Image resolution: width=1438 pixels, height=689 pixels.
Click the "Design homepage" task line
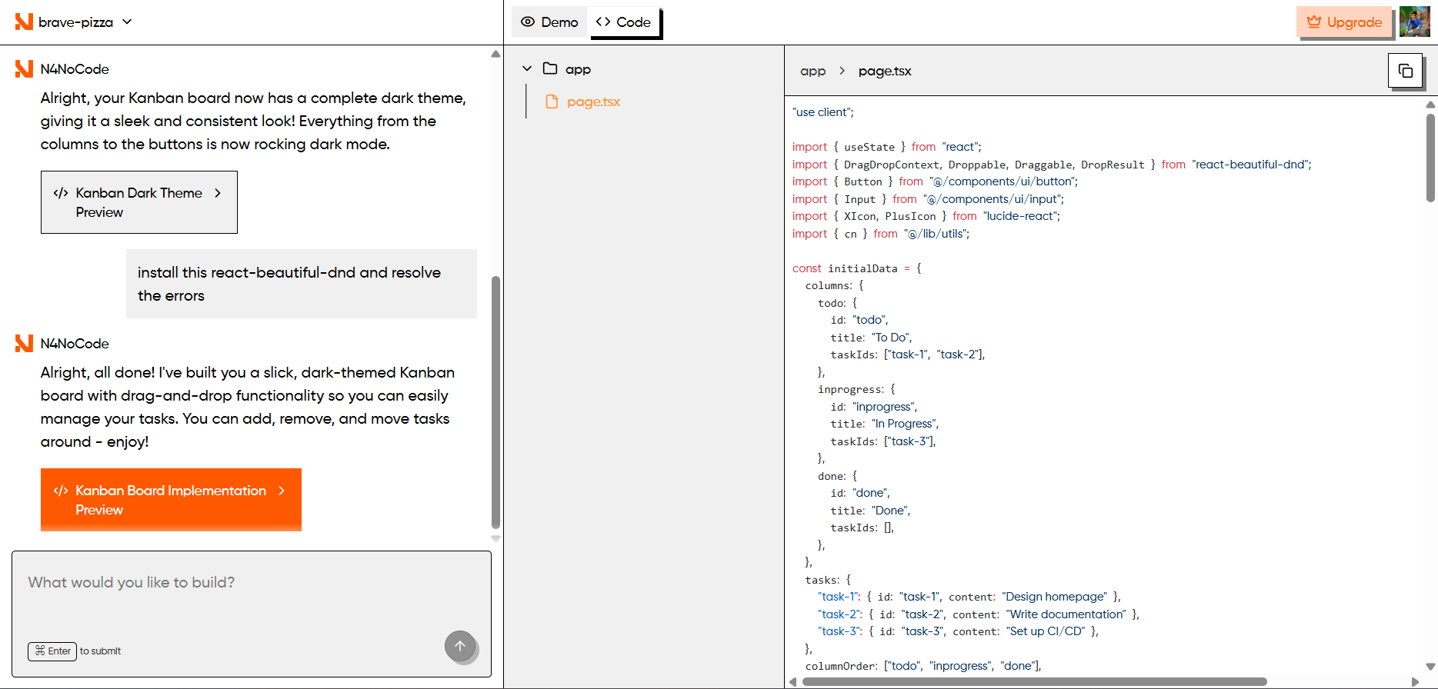969,597
